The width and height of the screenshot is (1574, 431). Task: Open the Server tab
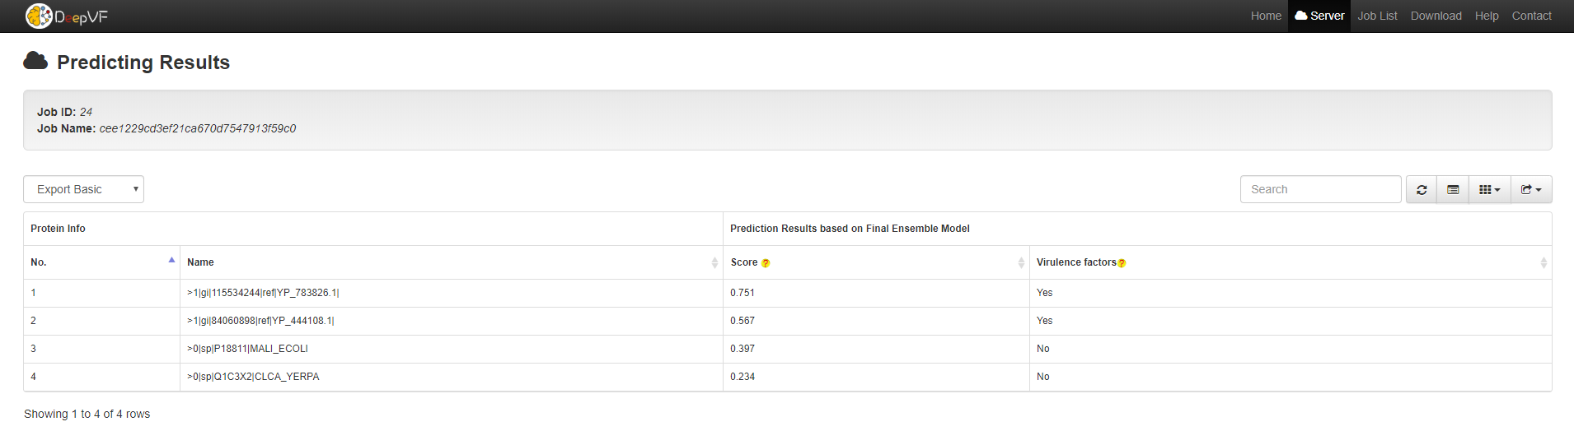pos(1319,16)
